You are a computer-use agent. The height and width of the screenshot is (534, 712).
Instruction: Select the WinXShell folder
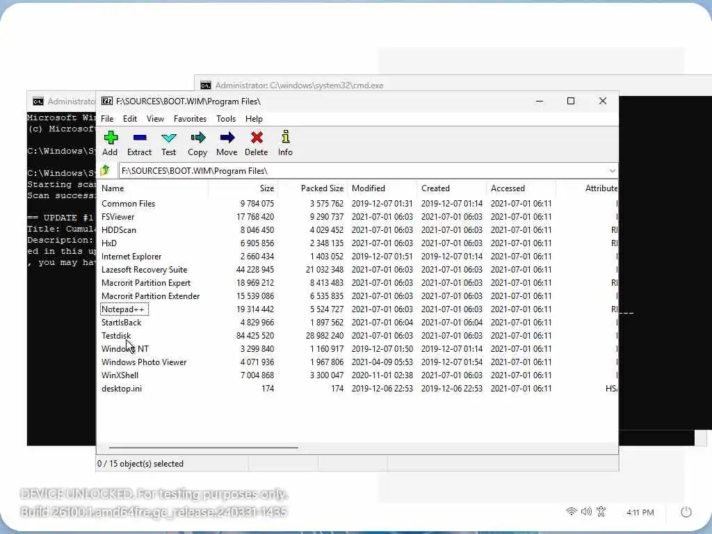click(120, 375)
